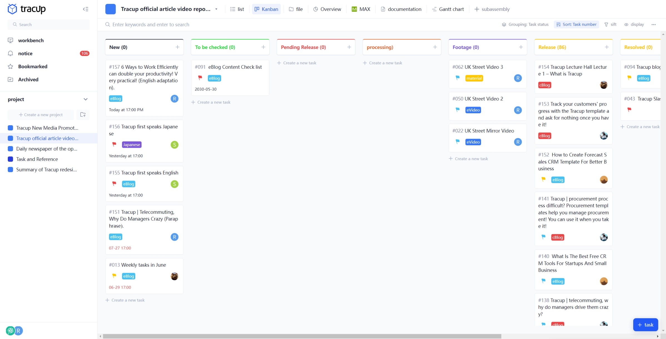Viewport: 666px width, 339px height.
Task: Open Grouping: Task status selector
Action: pos(525,24)
